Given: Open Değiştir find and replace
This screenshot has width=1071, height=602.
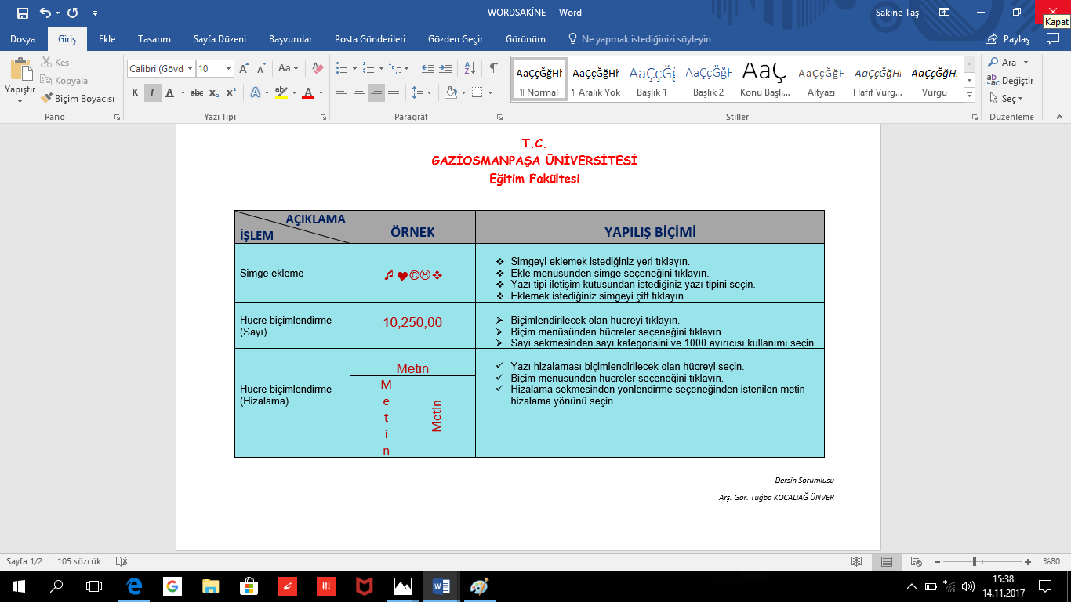Looking at the screenshot, I should point(1011,81).
